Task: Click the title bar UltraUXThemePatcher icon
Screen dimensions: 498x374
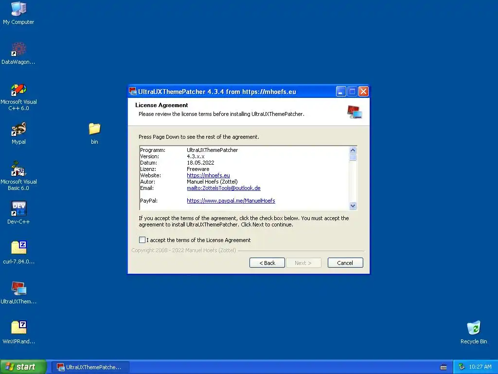Action: [133, 91]
